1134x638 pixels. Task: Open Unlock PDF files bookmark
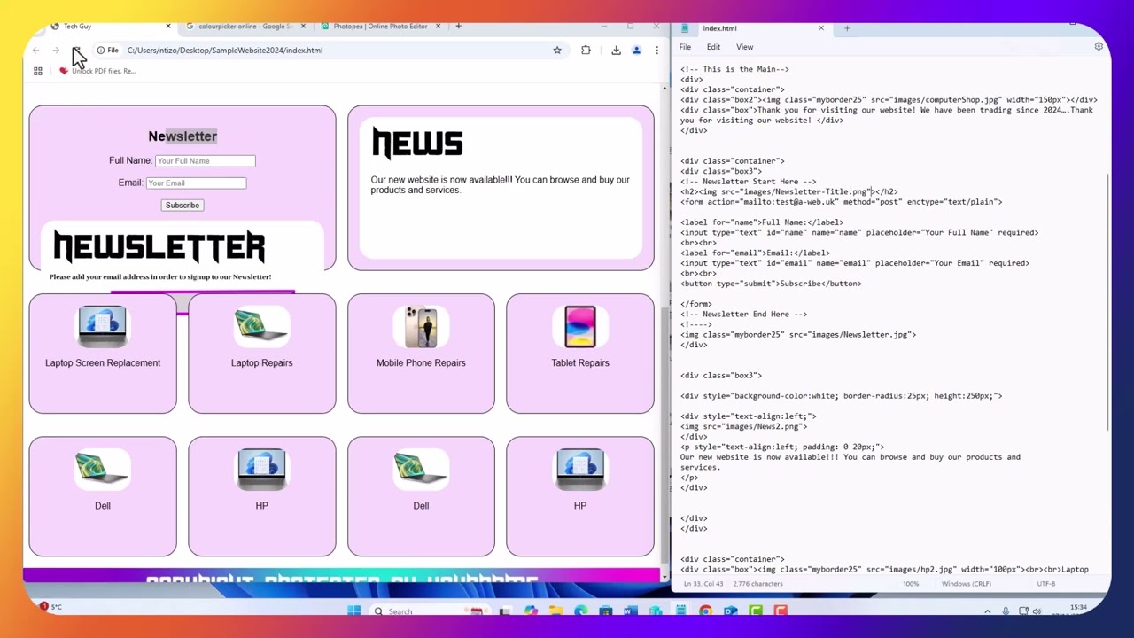[x=97, y=71]
